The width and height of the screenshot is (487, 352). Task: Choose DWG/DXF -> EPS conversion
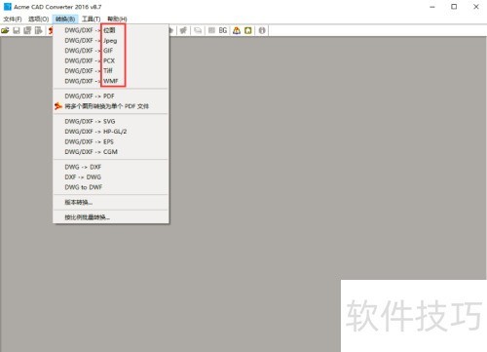(111, 141)
